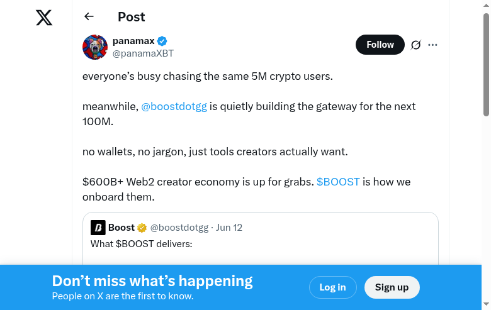This screenshot has height=310, width=491.
Task: Click the @panamaXBT handle
Action: (143, 53)
